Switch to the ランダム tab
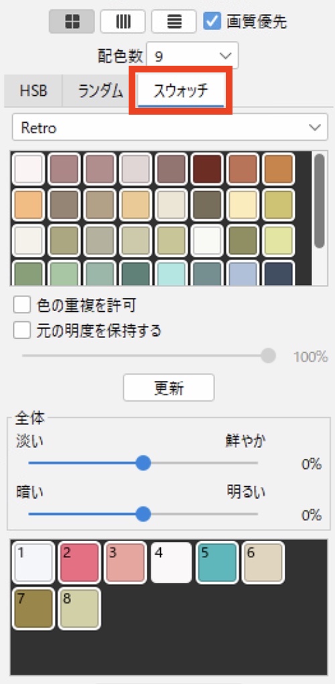Image resolution: width=335 pixels, height=684 pixels. pos(100,91)
